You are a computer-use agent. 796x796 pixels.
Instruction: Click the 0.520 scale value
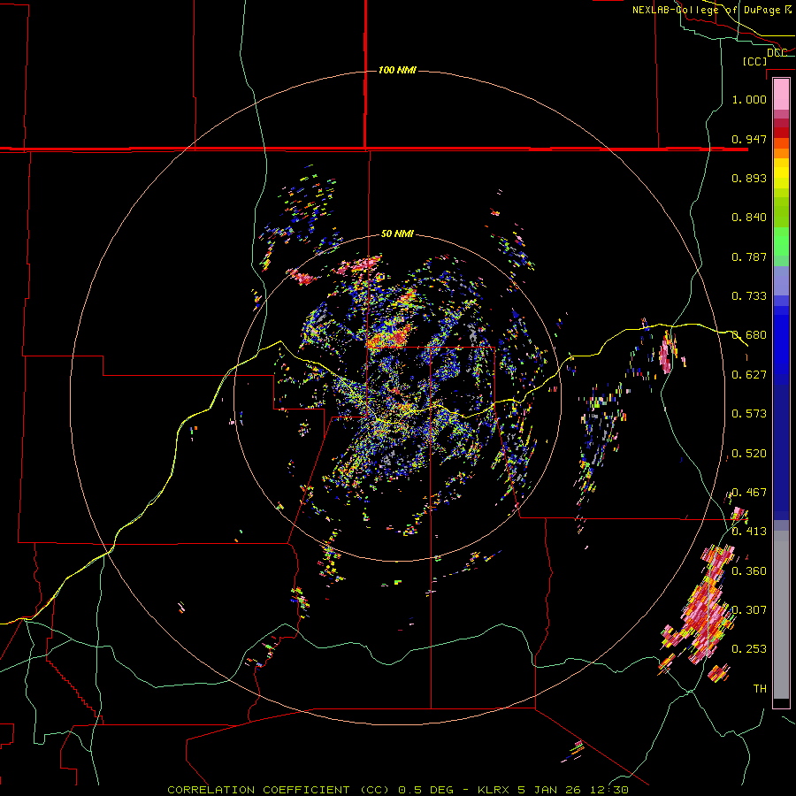click(x=749, y=454)
